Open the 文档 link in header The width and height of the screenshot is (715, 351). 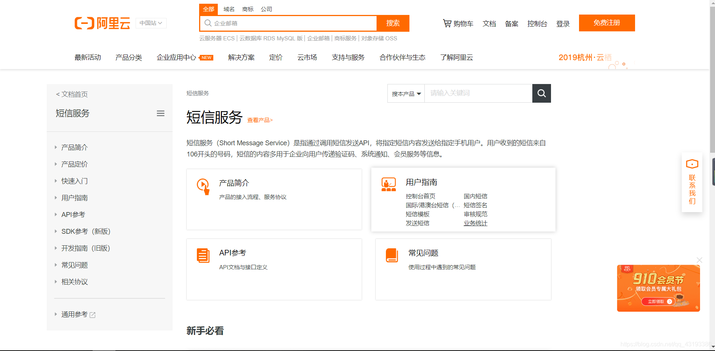click(489, 24)
